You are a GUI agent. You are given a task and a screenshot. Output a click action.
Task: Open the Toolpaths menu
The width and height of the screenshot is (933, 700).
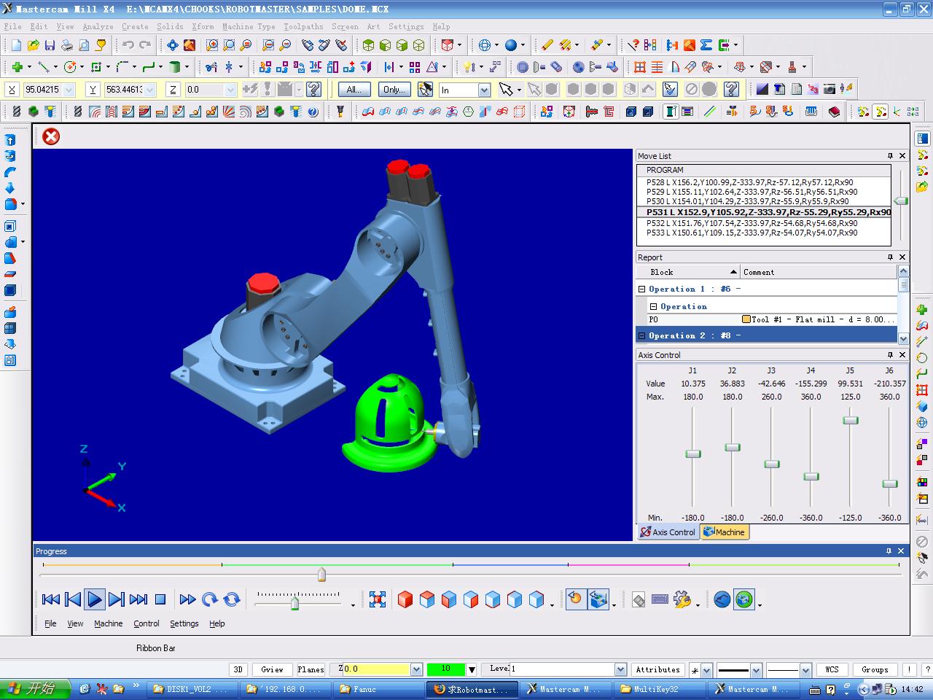303,26
